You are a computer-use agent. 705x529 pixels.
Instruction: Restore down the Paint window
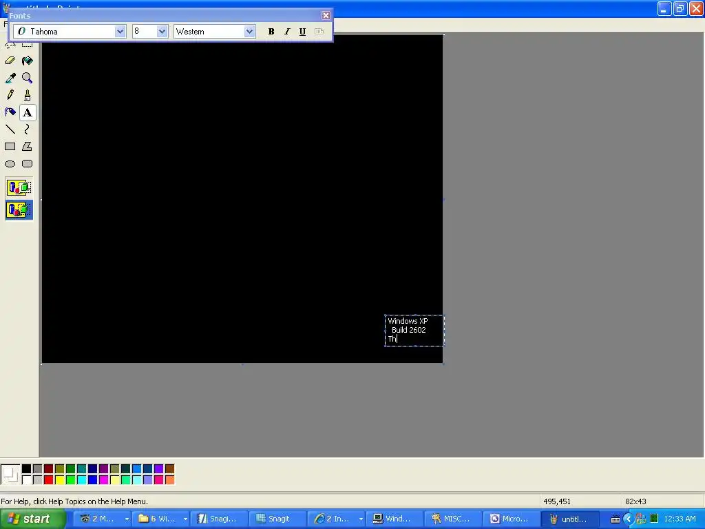pos(680,8)
